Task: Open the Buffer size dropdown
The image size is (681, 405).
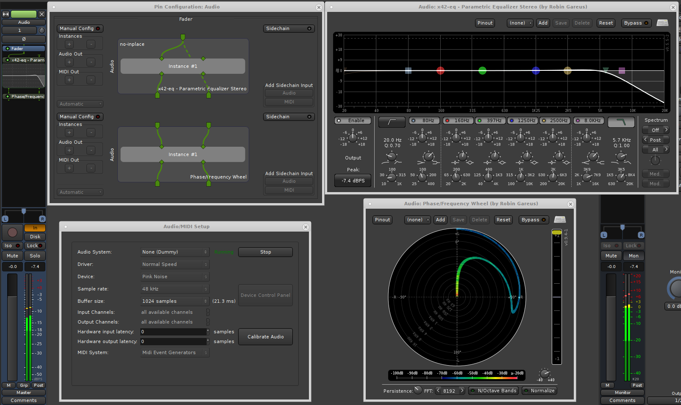Action: point(175,301)
